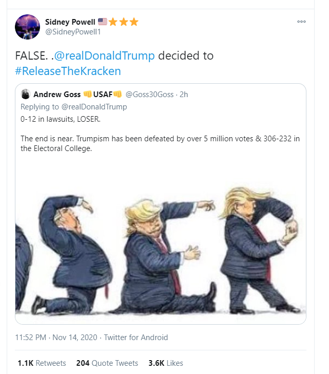The height and width of the screenshot is (374, 329).
Task: View the 204 Quote Tweets
Action: pyautogui.click(x=107, y=363)
